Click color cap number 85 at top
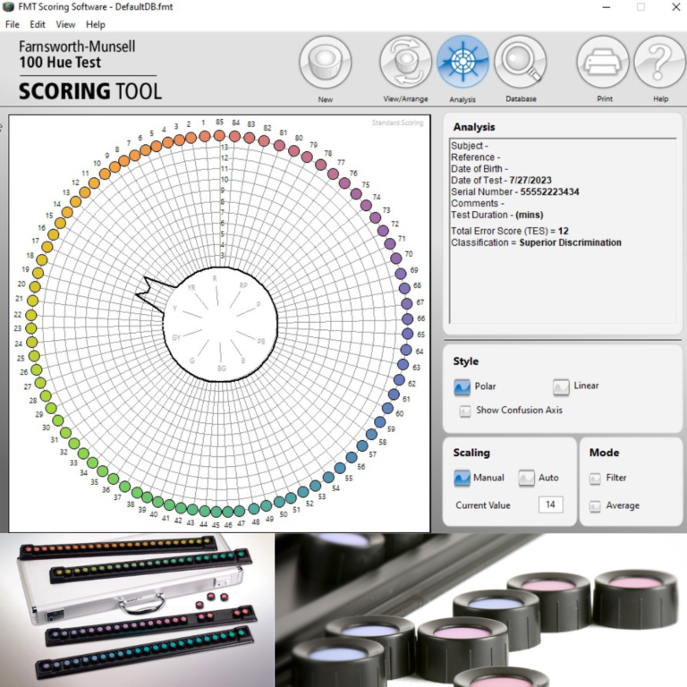Image resolution: width=687 pixels, height=687 pixels. pos(219,135)
